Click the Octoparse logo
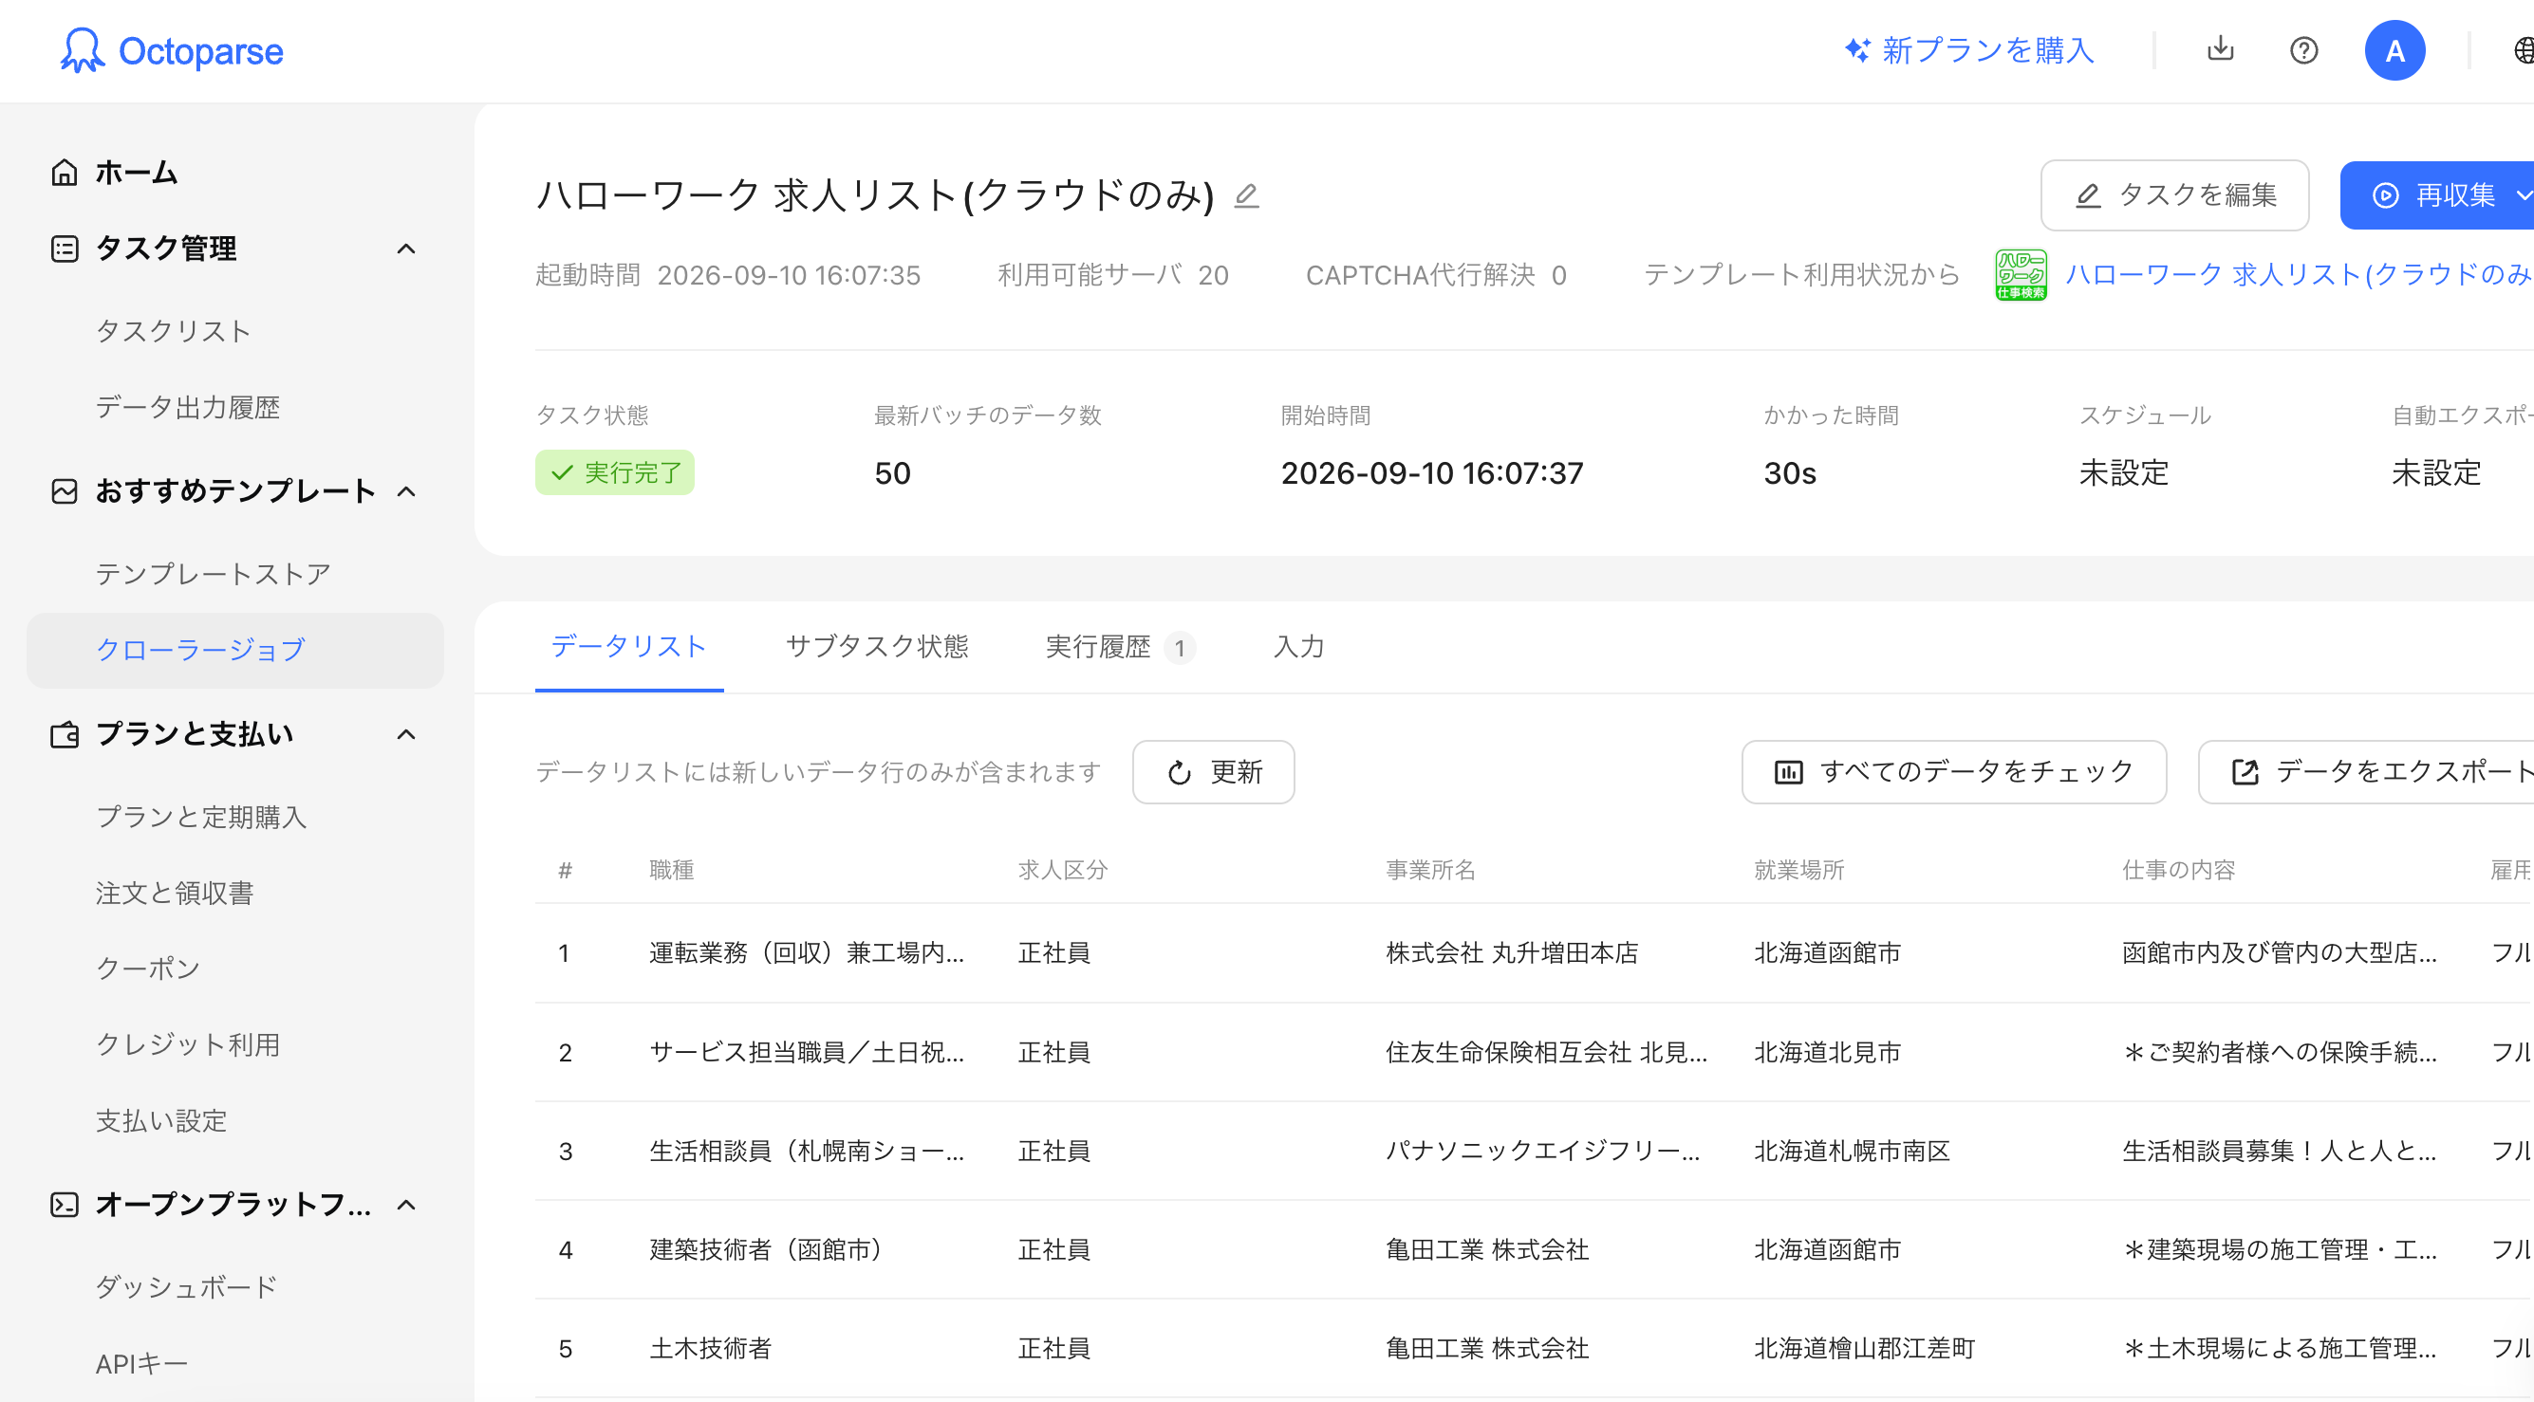The height and width of the screenshot is (1402, 2534). [171, 50]
